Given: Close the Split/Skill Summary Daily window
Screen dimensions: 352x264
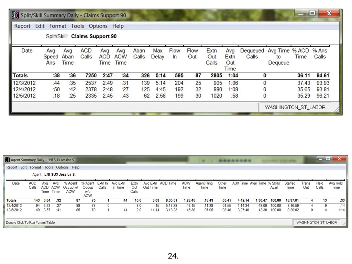Looking at the screenshot, I should (329, 14).
